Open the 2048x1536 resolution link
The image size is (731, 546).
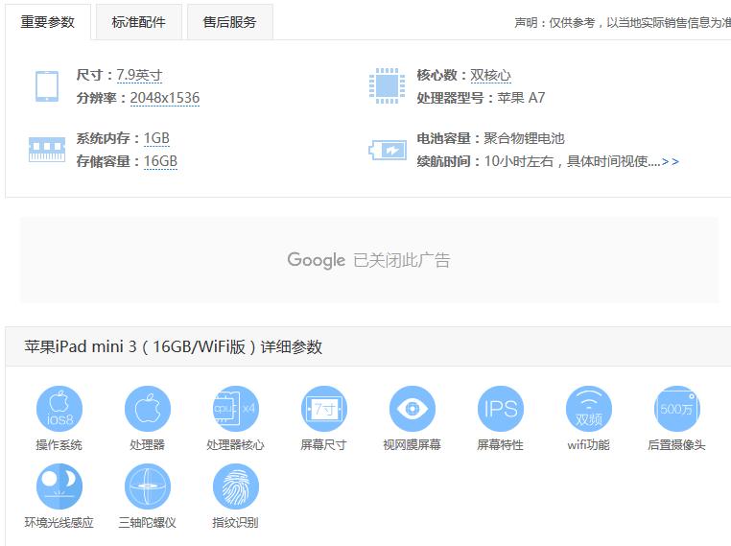click(x=165, y=98)
